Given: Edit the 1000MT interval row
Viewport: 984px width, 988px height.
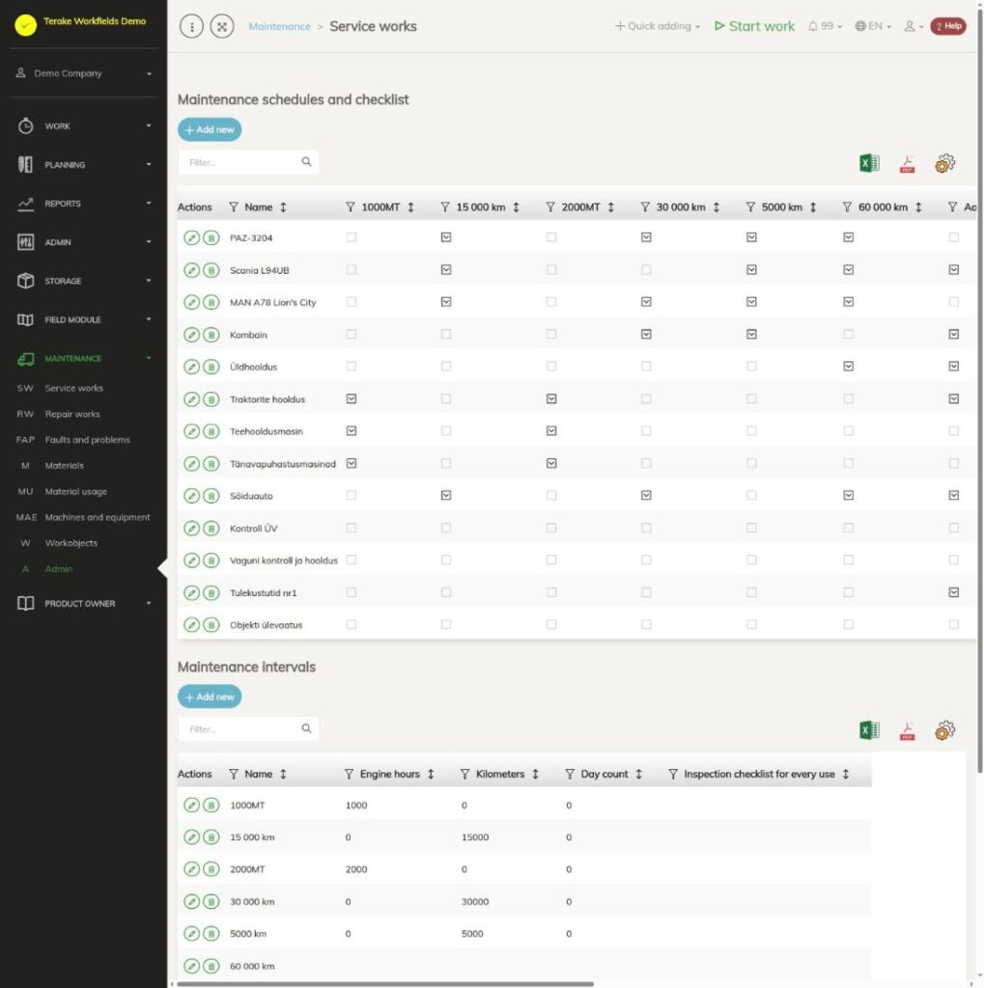Looking at the screenshot, I should (x=191, y=805).
